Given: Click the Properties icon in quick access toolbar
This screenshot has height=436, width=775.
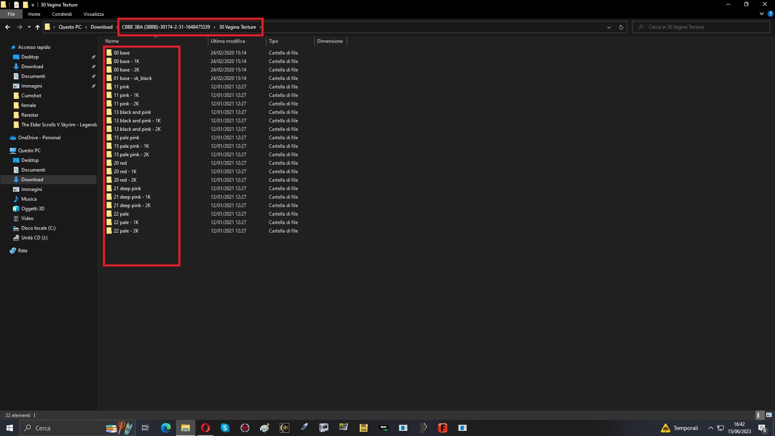Looking at the screenshot, I should pyautogui.click(x=17, y=5).
